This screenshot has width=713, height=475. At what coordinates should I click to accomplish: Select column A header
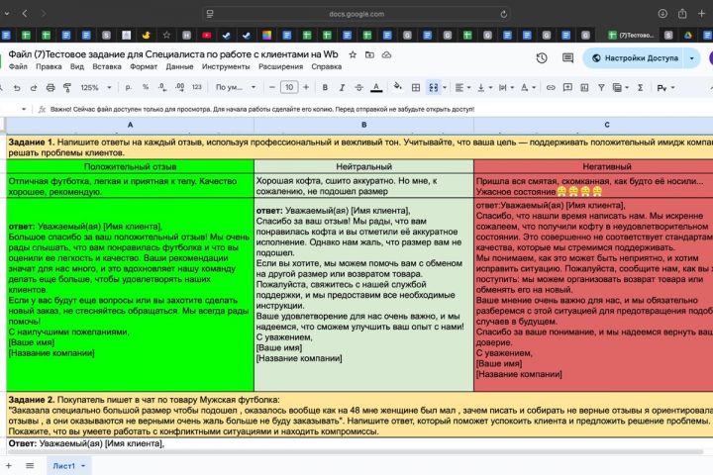tap(130, 125)
